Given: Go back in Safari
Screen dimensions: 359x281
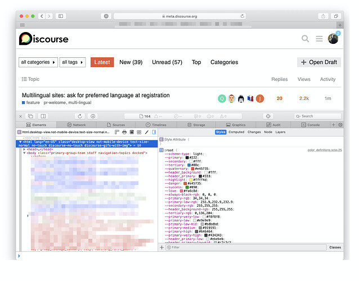Looking at the screenshot, I should click(x=42, y=16).
